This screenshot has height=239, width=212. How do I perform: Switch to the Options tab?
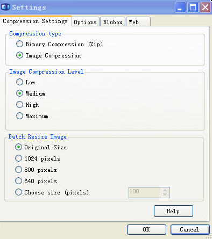(x=86, y=22)
